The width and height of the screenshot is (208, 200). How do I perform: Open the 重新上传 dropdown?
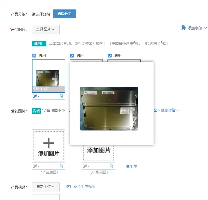46,187
